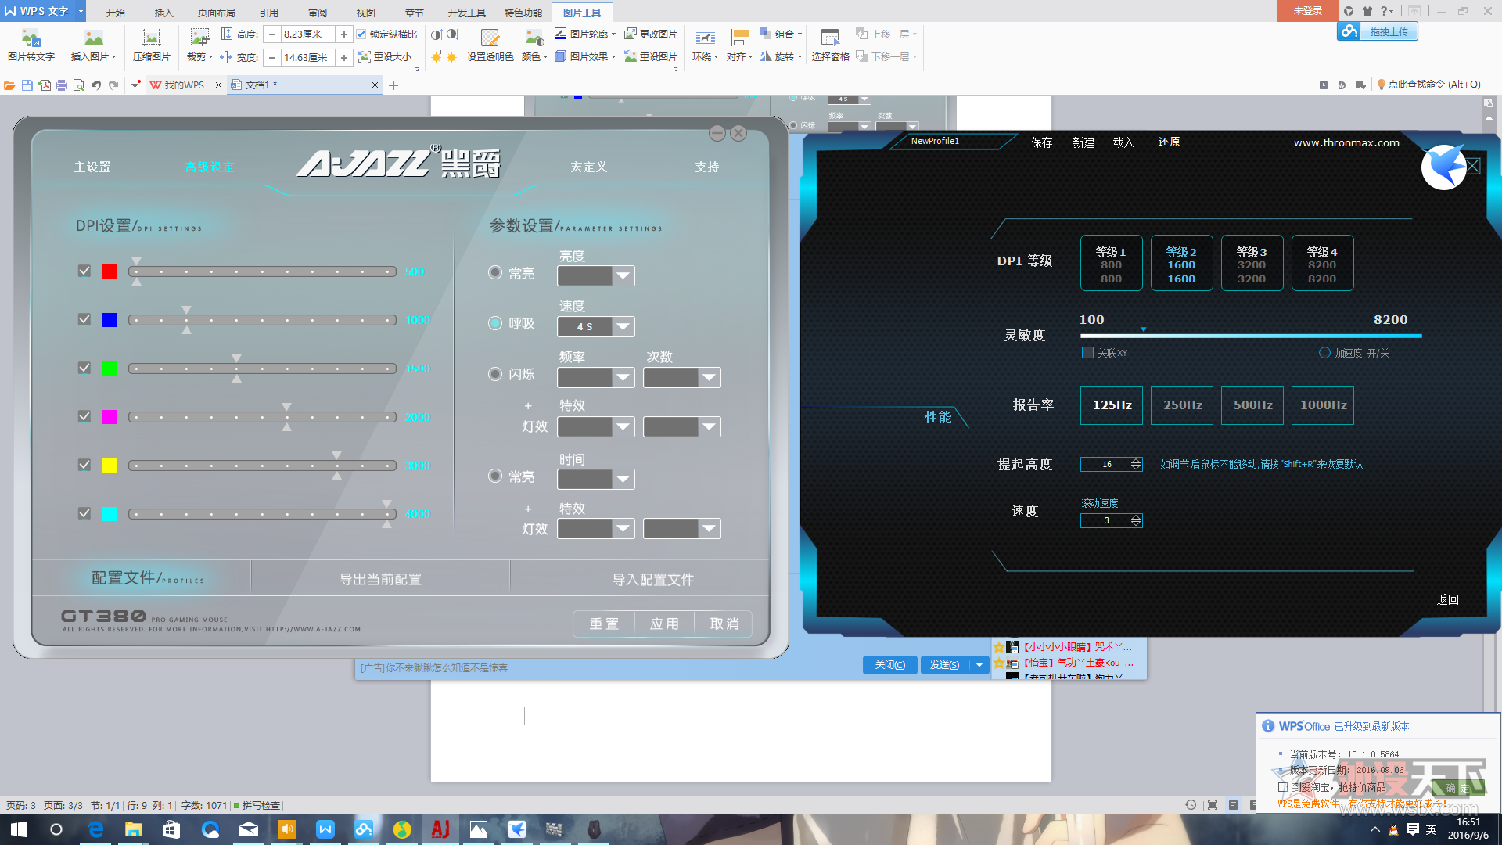The width and height of the screenshot is (1502, 845).
Task: Click the 组合 group tool
Action: 781,34
